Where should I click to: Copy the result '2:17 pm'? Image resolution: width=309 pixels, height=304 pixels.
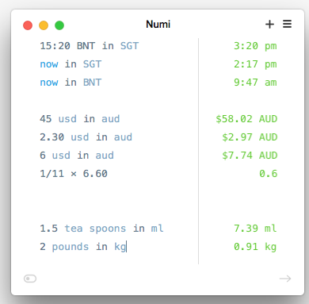tap(255, 64)
